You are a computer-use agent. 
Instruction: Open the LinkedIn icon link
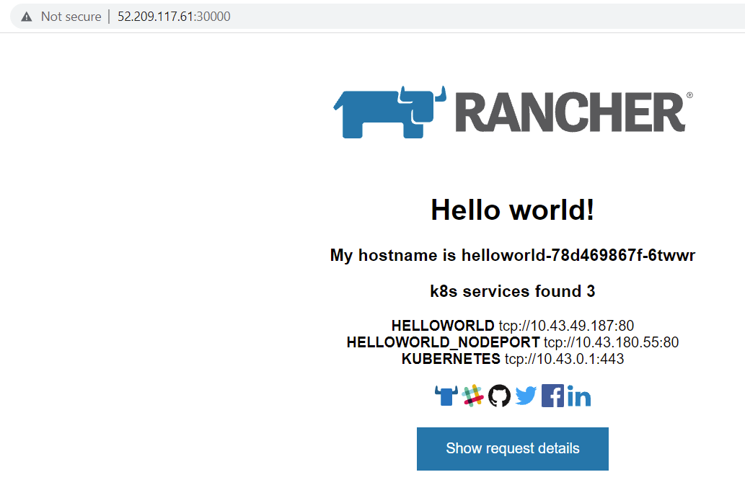tap(578, 396)
